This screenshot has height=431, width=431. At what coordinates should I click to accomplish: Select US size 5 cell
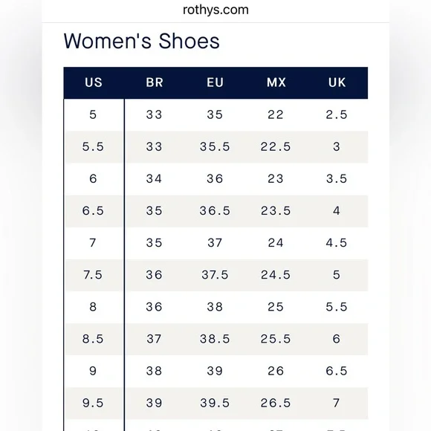click(93, 114)
